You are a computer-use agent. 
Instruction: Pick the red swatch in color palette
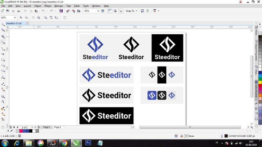click(260, 85)
